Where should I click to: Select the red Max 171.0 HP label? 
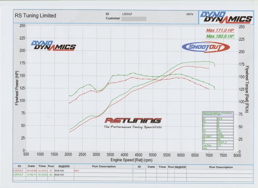[x=220, y=30]
